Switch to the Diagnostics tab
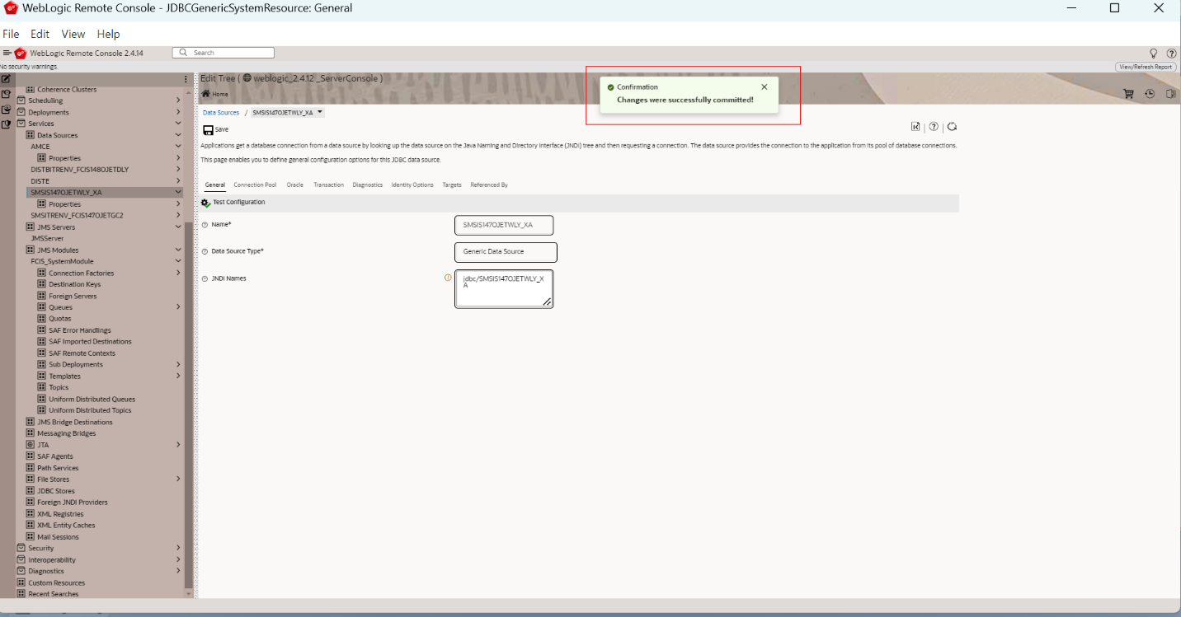The height and width of the screenshot is (617, 1181). pyautogui.click(x=368, y=185)
